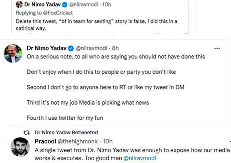231x163 pixels.
Task: Click the verified badge beside the 8h tweet author
Action: tap(71, 48)
